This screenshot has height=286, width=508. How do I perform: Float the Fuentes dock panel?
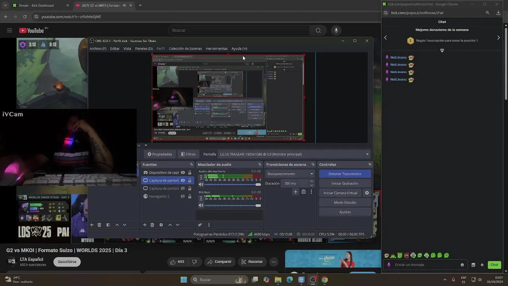click(191, 164)
